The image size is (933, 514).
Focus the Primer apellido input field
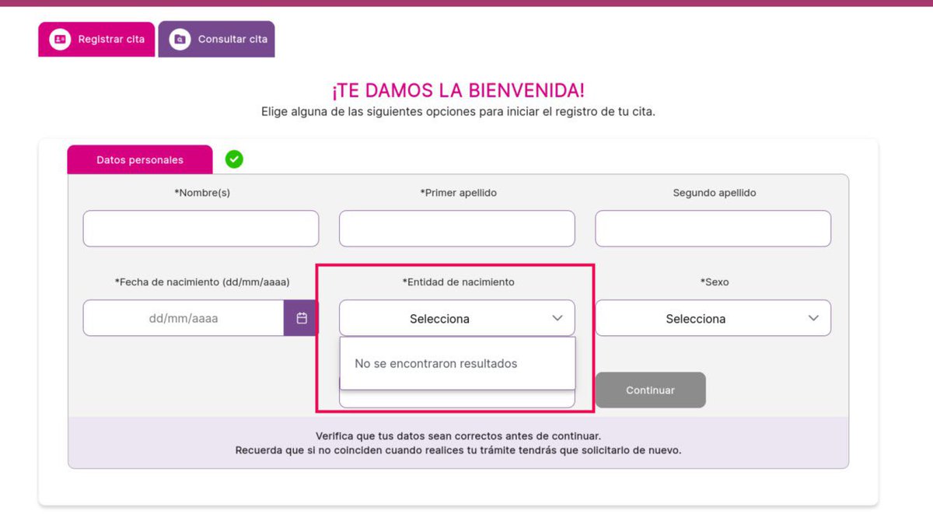[457, 229]
